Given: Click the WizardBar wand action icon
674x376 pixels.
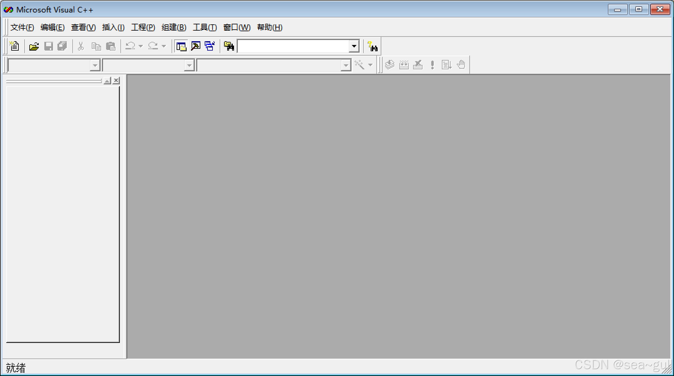Looking at the screenshot, I should tap(359, 65).
